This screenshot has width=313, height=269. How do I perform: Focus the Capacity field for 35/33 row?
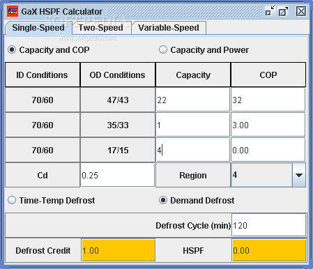193,125
